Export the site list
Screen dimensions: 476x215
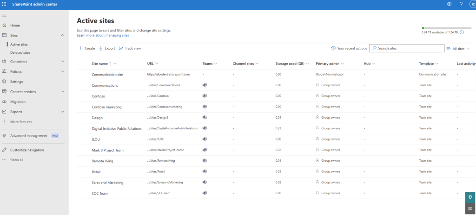107,48
